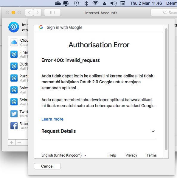Image resolution: width=177 pixels, height=178 pixels.
Task: Go forward with the right arrow button
Action: coord(37,13)
